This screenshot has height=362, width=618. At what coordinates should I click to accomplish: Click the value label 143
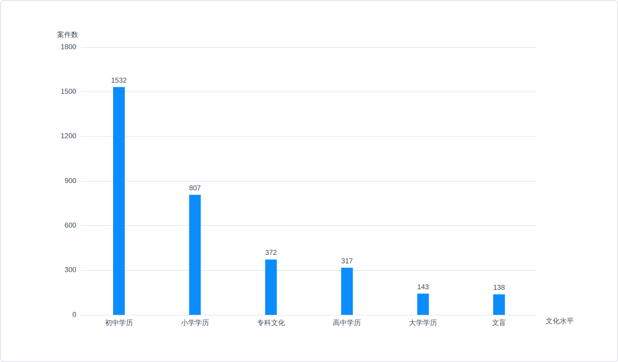[x=423, y=287]
